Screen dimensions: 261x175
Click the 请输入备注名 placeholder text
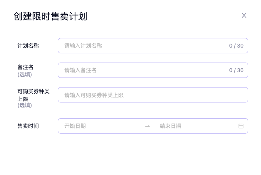(x=80, y=70)
